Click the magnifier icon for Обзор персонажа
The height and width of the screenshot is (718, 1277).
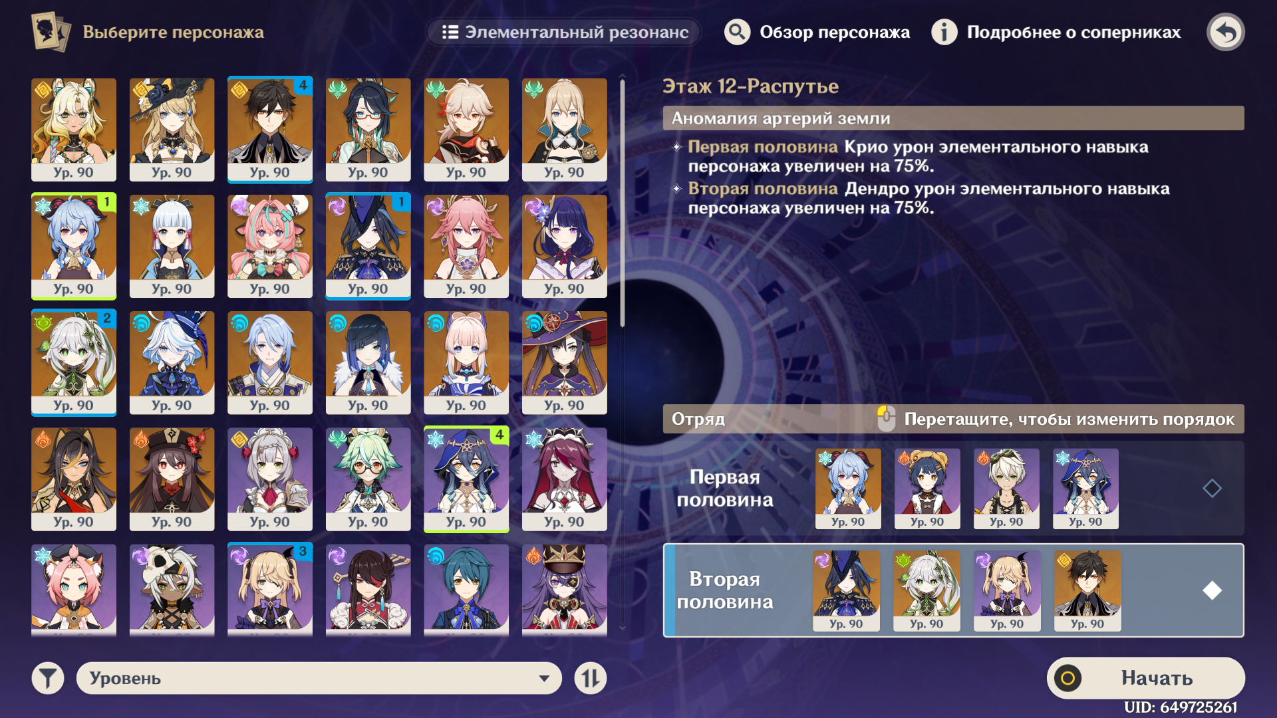tap(737, 32)
